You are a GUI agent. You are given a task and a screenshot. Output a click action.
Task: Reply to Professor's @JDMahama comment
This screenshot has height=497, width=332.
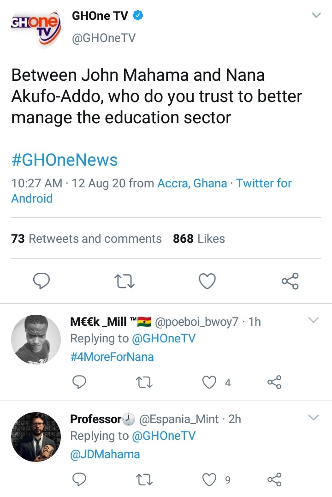coord(80,479)
